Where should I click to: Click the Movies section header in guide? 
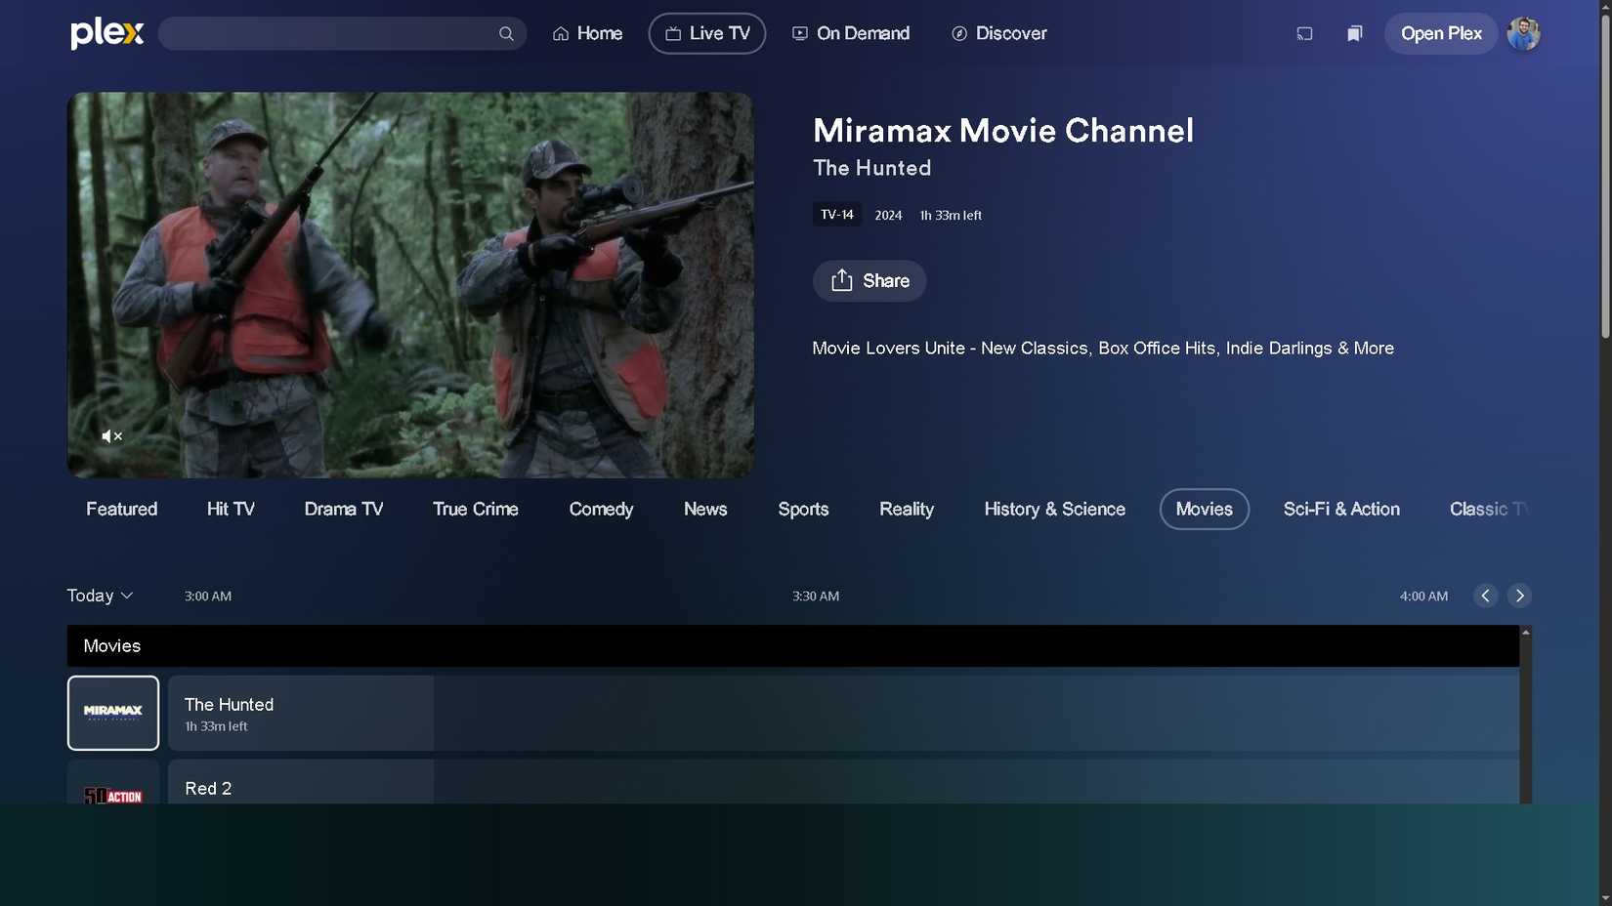(793, 646)
